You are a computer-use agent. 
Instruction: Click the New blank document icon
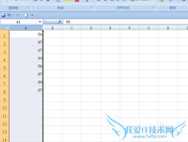26,15
